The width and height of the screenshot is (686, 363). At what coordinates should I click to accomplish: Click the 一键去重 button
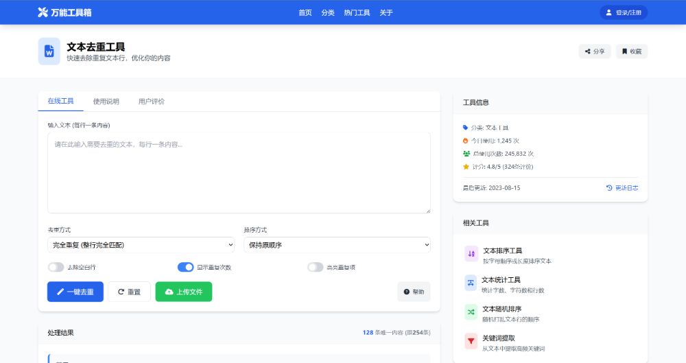pos(75,292)
